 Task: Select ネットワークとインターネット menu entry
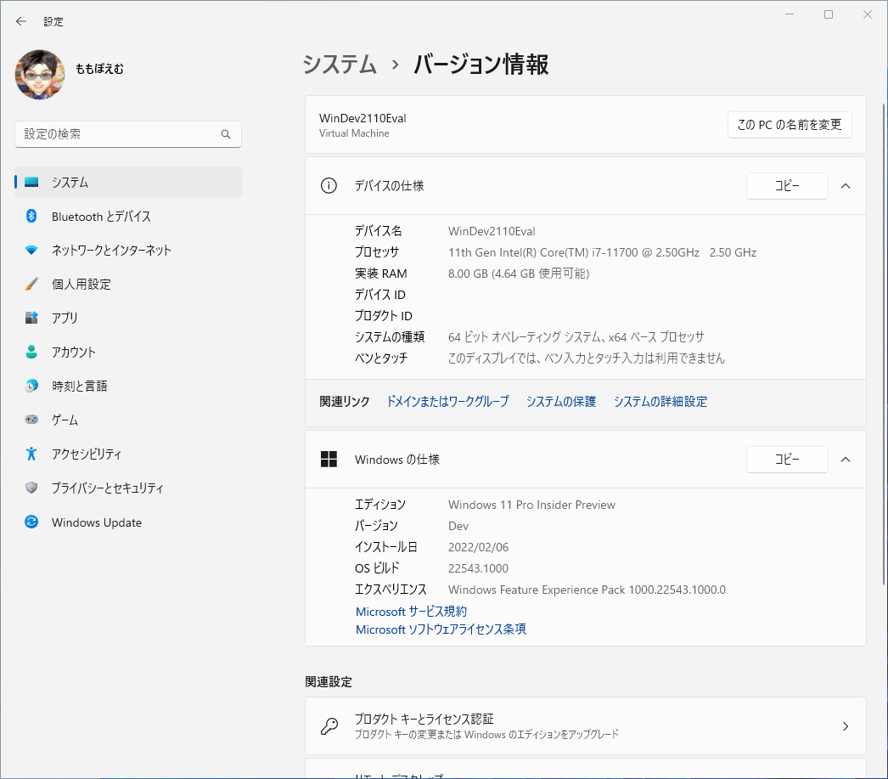[128, 250]
